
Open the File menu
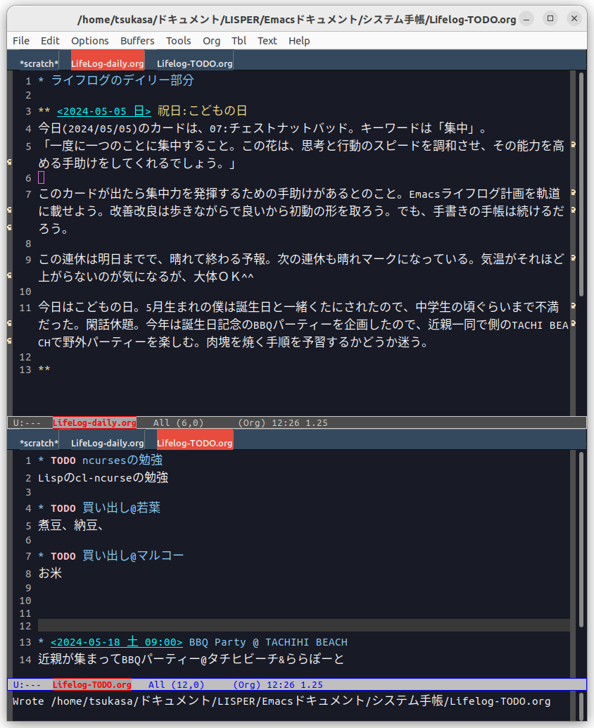[x=21, y=41]
